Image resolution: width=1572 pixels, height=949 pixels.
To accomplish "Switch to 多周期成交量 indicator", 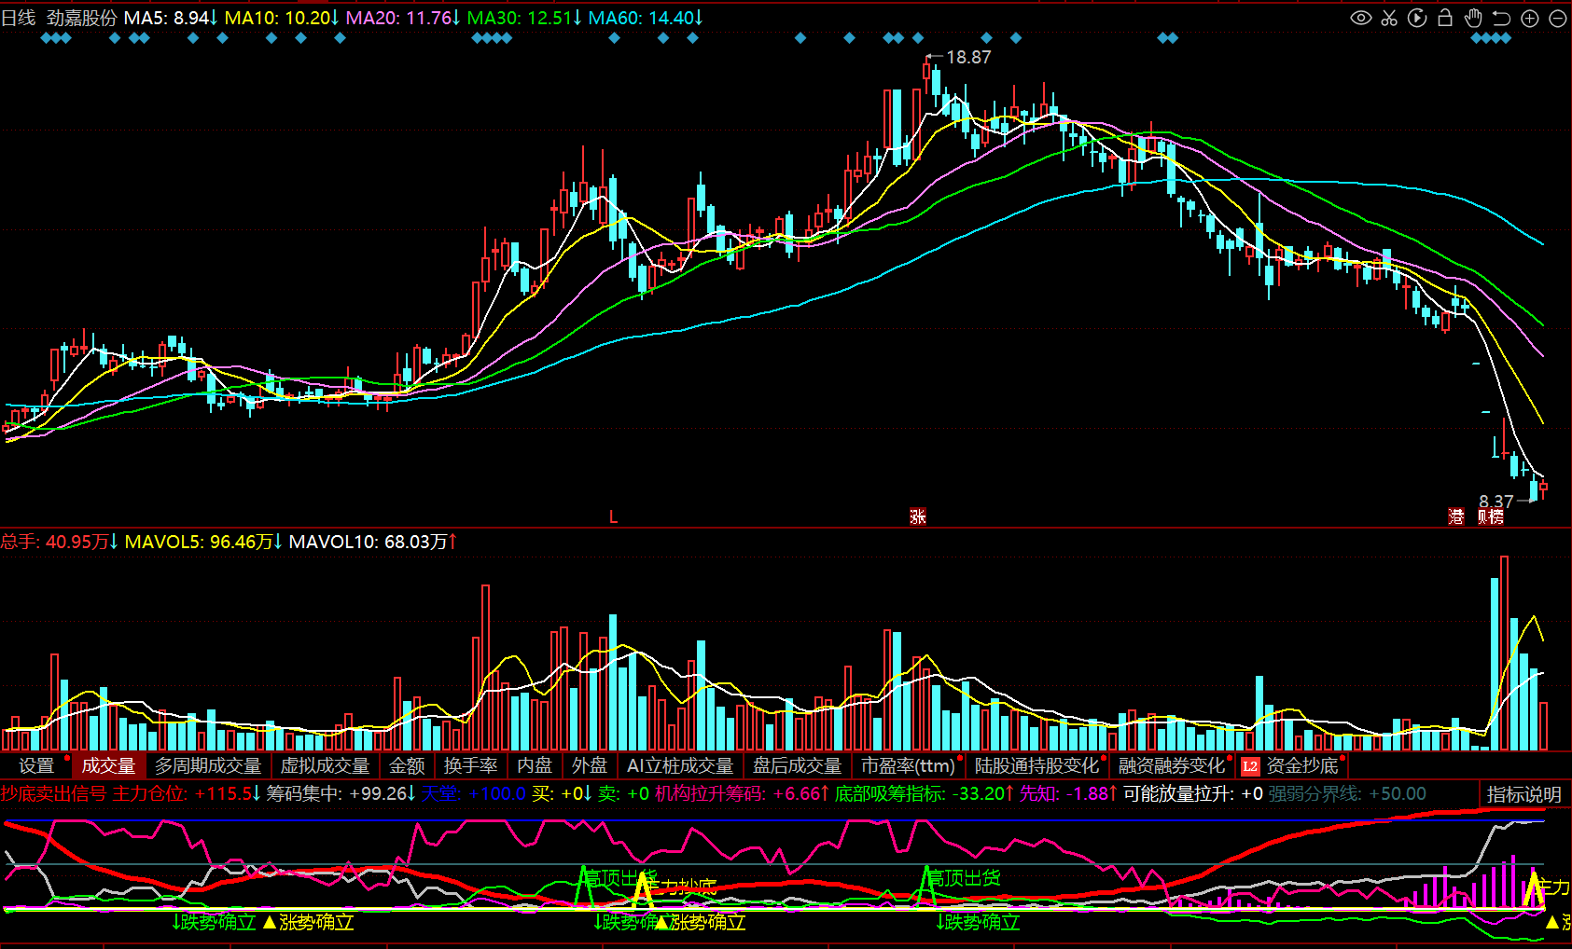I will (x=208, y=765).
